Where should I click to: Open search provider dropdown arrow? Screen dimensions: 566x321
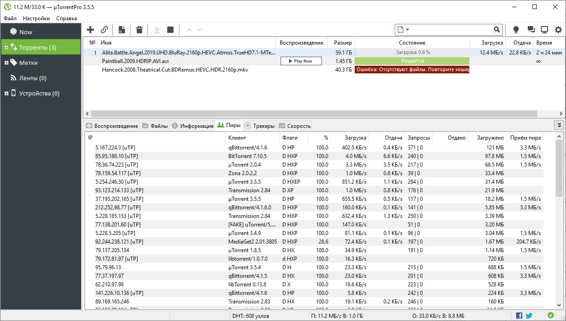(407, 30)
